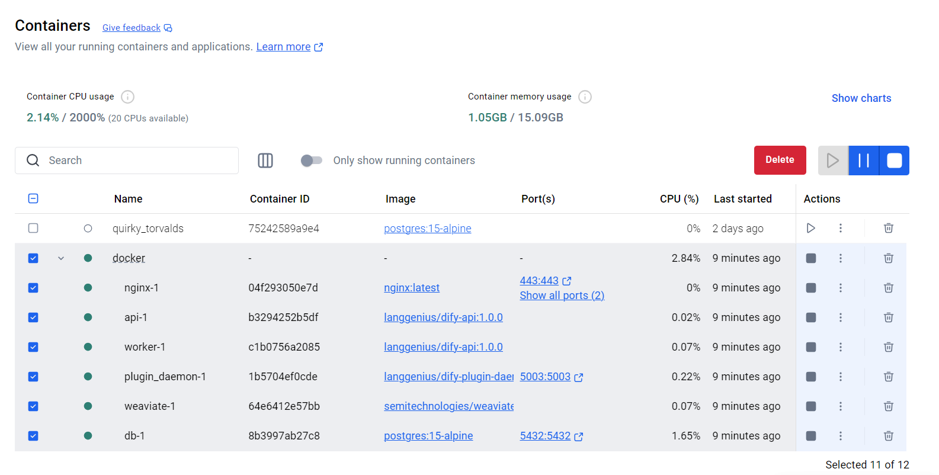Click the bulk Stop button
Image resolution: width=939 pixels, height=475 pixels.
[894, 161]
